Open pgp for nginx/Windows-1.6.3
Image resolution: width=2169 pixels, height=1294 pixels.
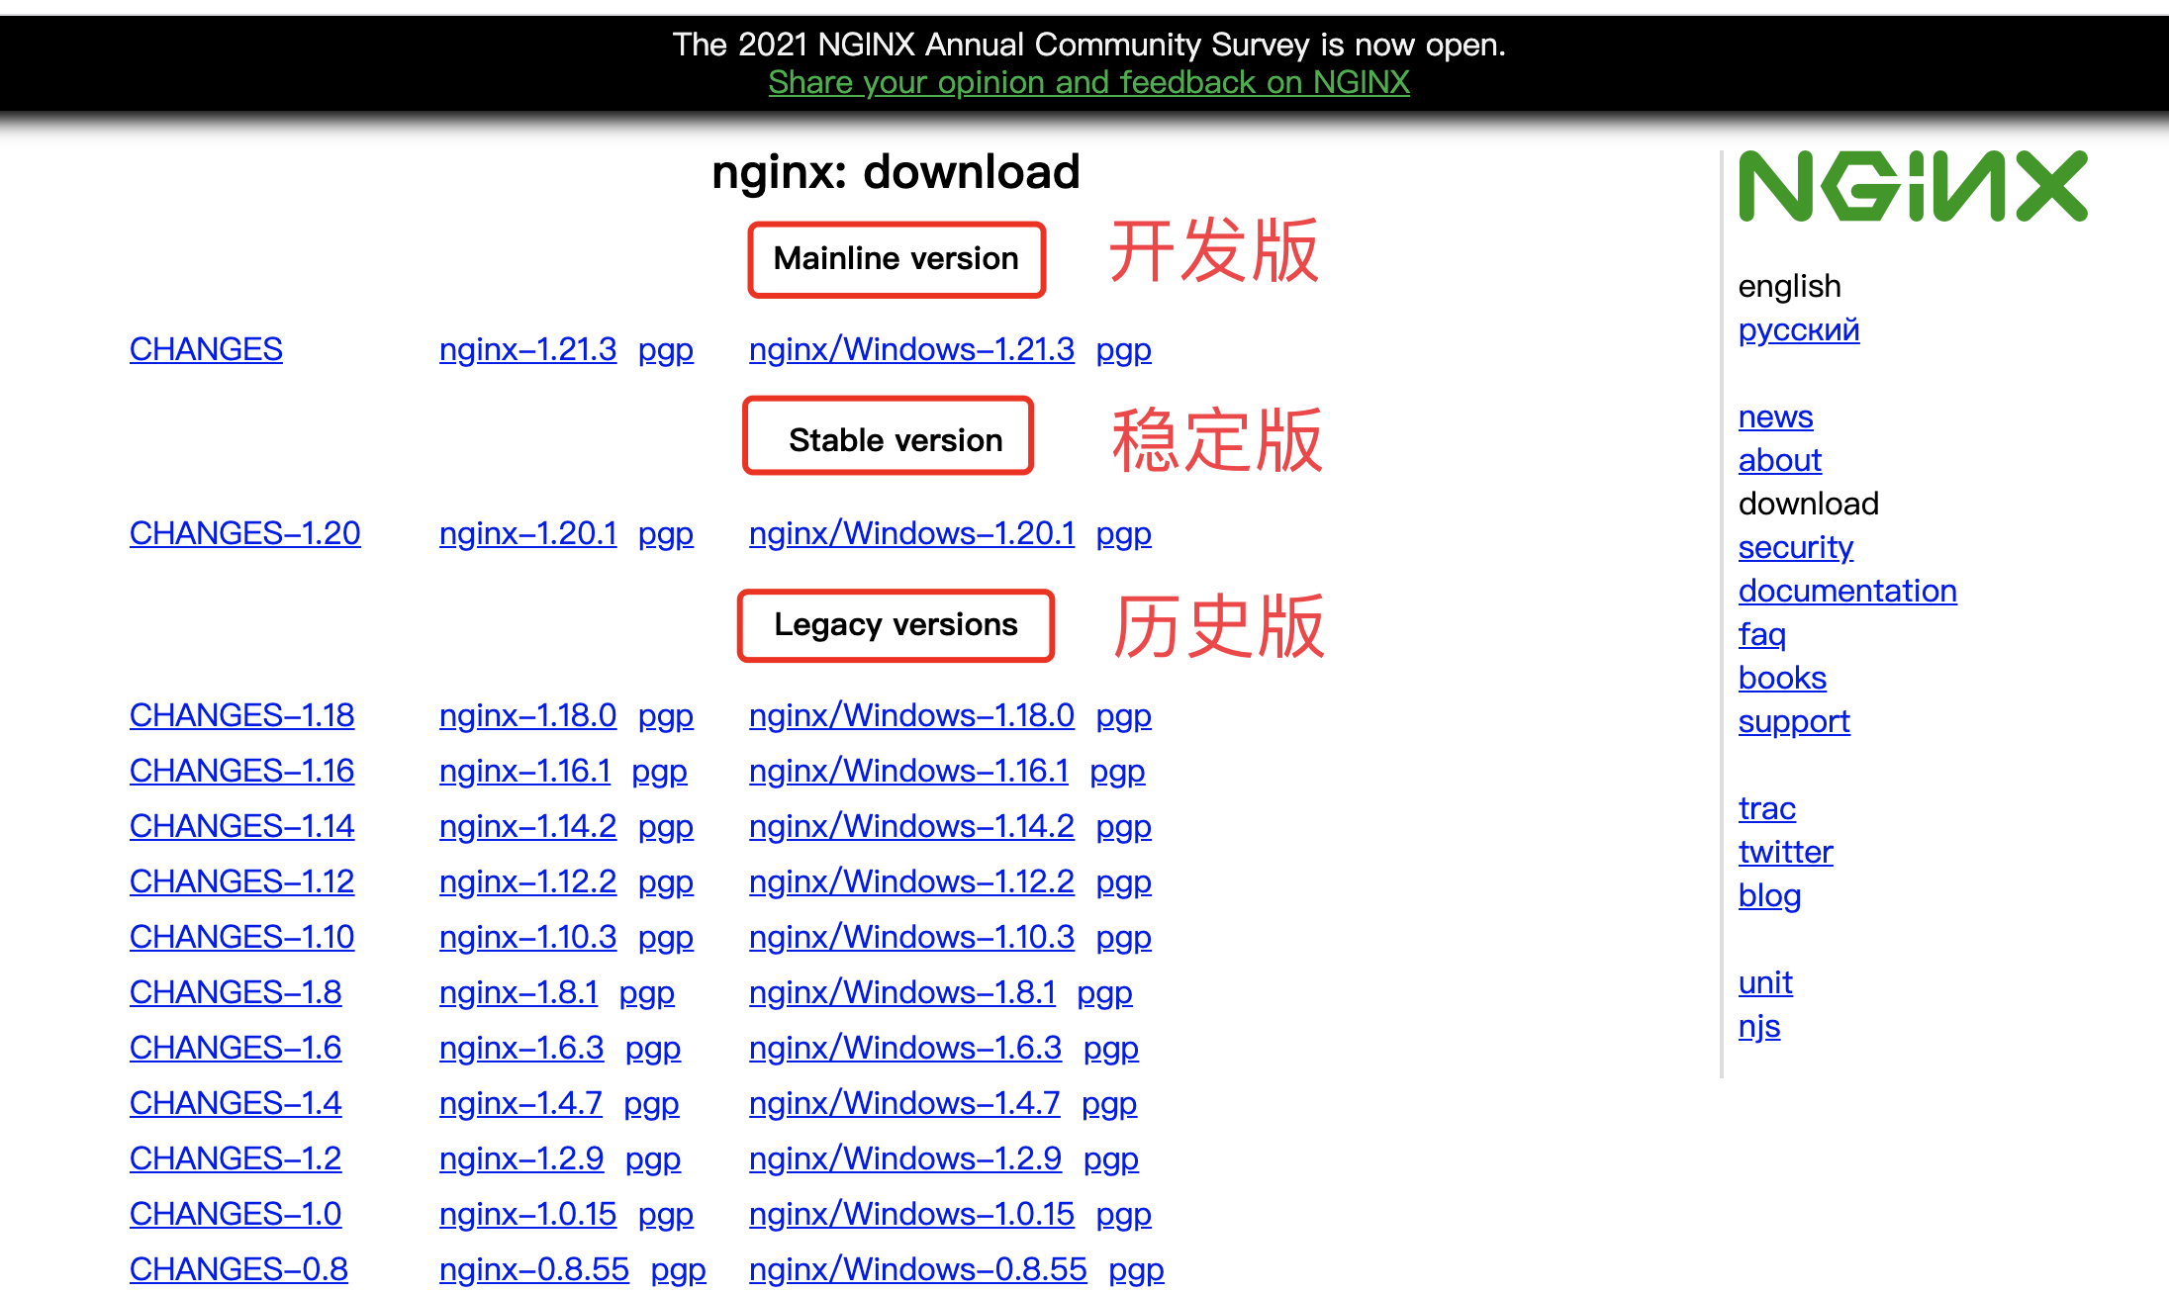1111,1049
